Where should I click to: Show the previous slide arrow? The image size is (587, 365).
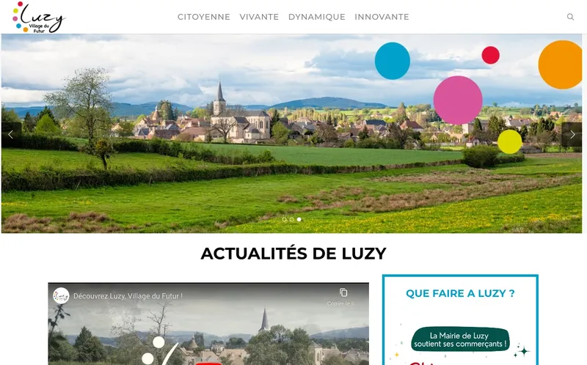pos(11,135)
